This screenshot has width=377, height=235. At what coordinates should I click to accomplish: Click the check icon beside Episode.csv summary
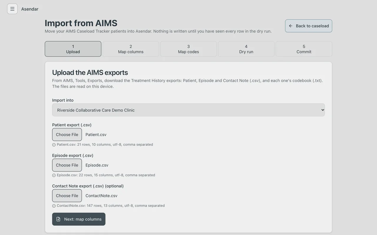tap(54, 175)
